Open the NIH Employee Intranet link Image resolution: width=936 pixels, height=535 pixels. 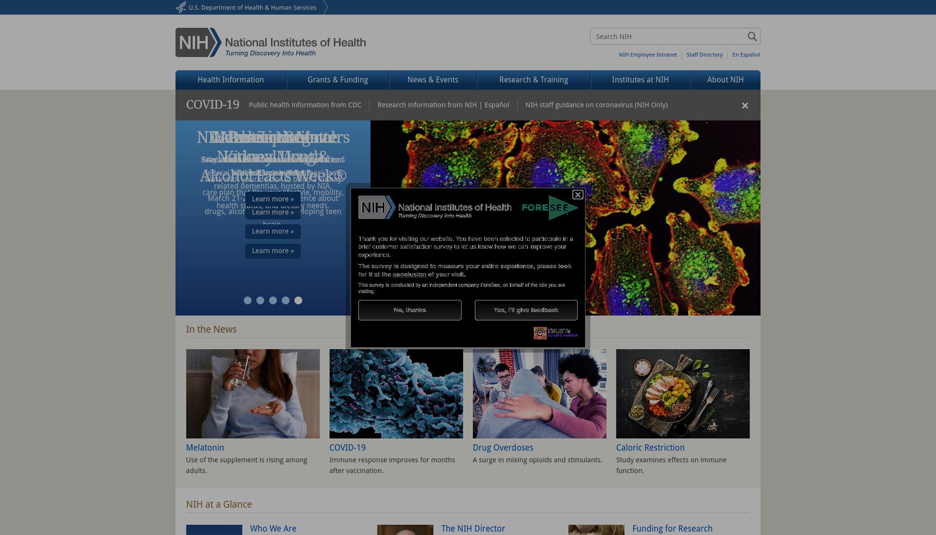click(648, 55)
